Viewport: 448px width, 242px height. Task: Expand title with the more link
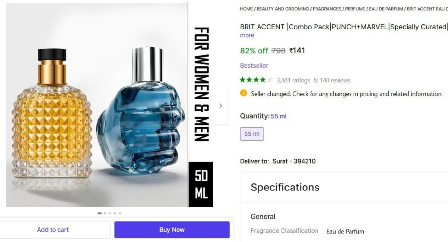(x=247, y=35)
